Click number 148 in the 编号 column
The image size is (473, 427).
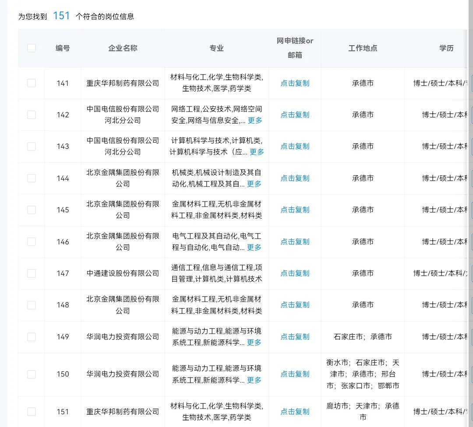[x=63, y=305]
